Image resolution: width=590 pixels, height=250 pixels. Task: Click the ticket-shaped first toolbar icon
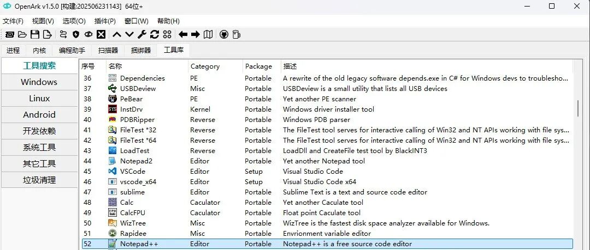(x=10, y=34)
